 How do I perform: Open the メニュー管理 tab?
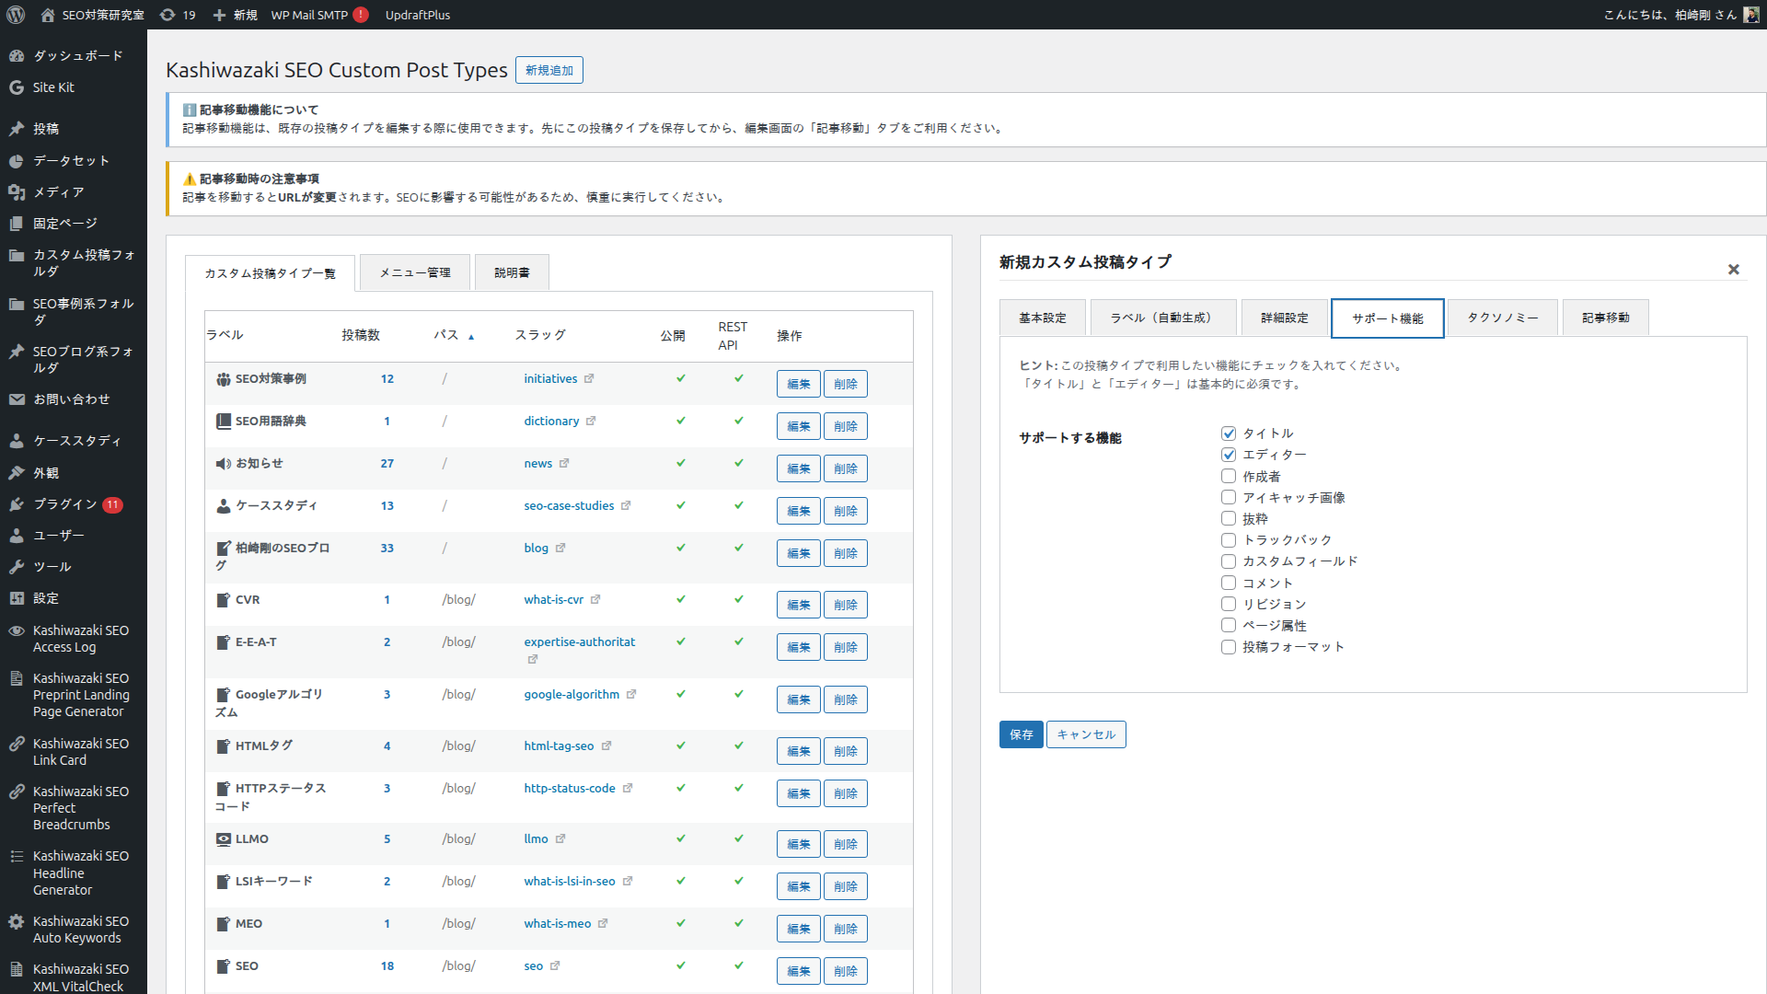415,272
